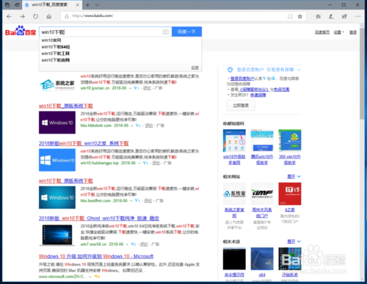
Task: Click the 申请保障 link
Action: [258, 95]
